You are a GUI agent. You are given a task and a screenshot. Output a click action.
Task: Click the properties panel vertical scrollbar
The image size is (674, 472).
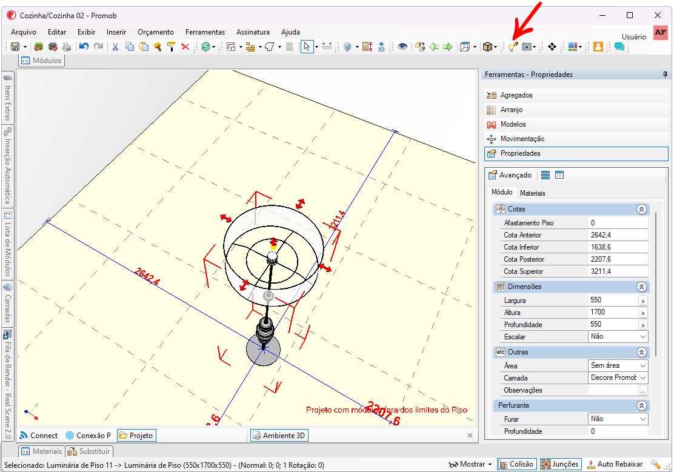coord(656,284)
